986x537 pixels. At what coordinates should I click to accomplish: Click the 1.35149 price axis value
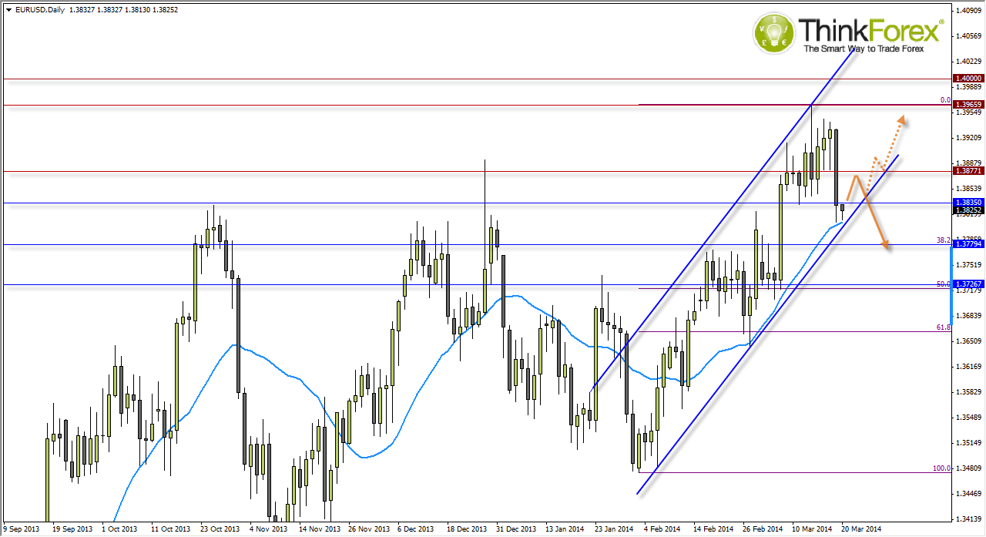coord(969,443)
